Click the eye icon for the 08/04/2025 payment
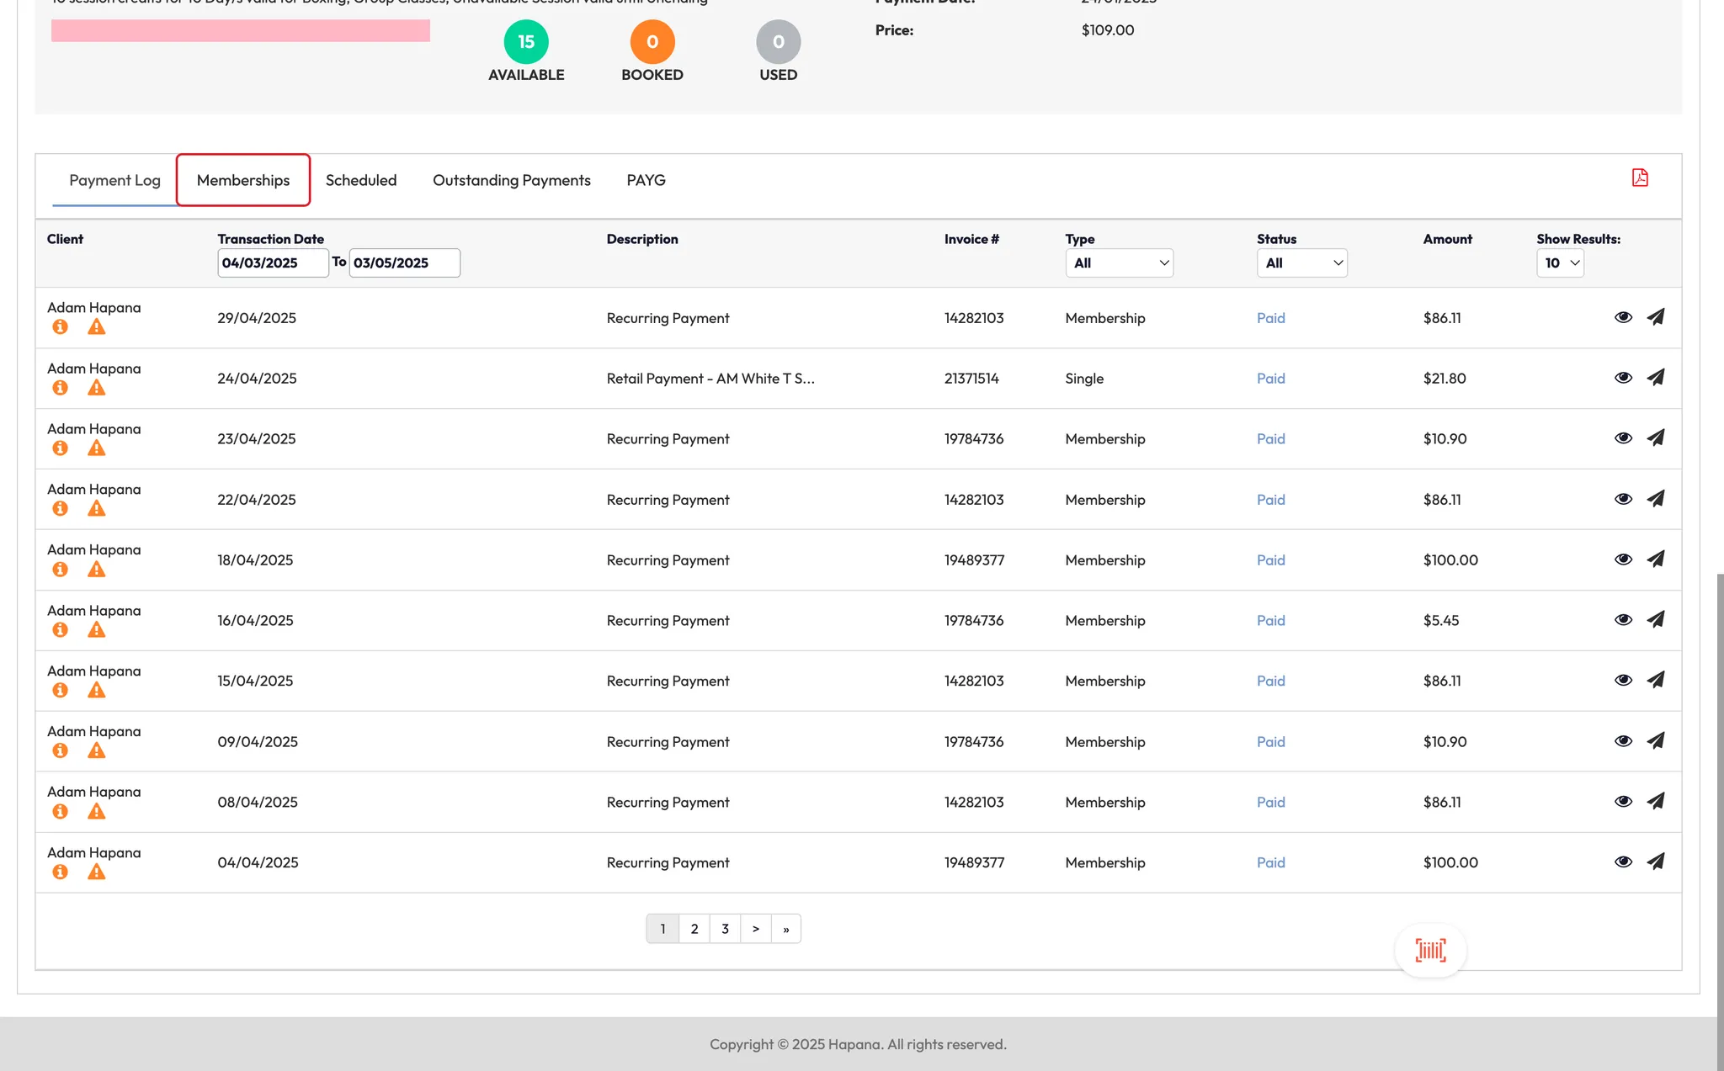This screenshot has height=1071, width=1724. pyautogui.click(x=1623, y=801)
